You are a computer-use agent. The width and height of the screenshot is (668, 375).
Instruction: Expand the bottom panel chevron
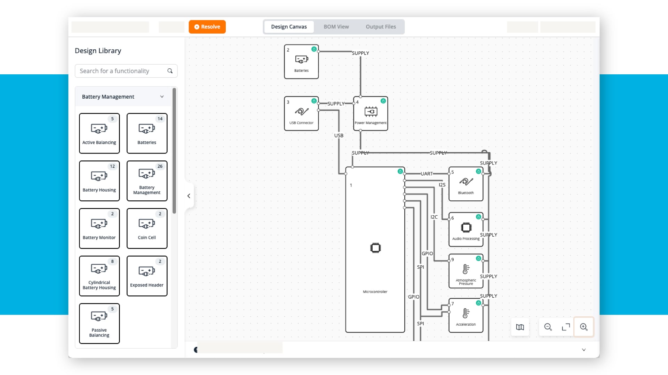point(584,350)
